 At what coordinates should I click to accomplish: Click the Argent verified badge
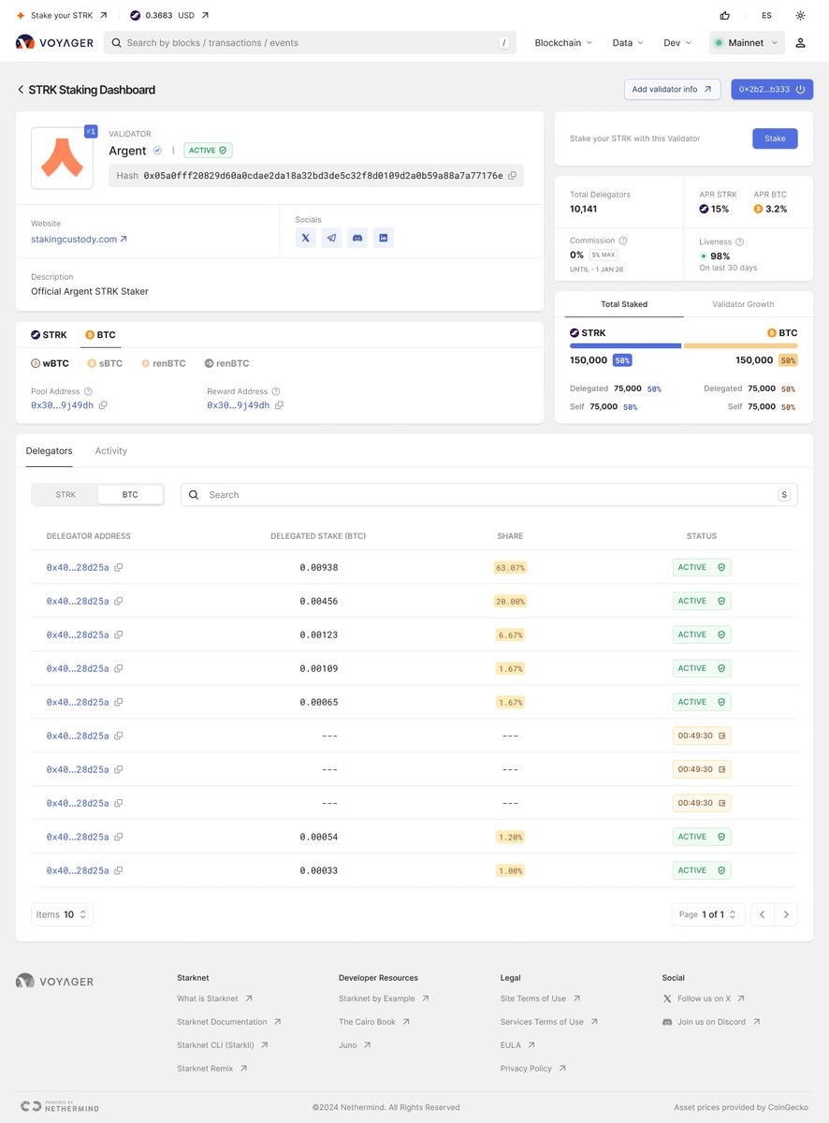click(157, 150)
